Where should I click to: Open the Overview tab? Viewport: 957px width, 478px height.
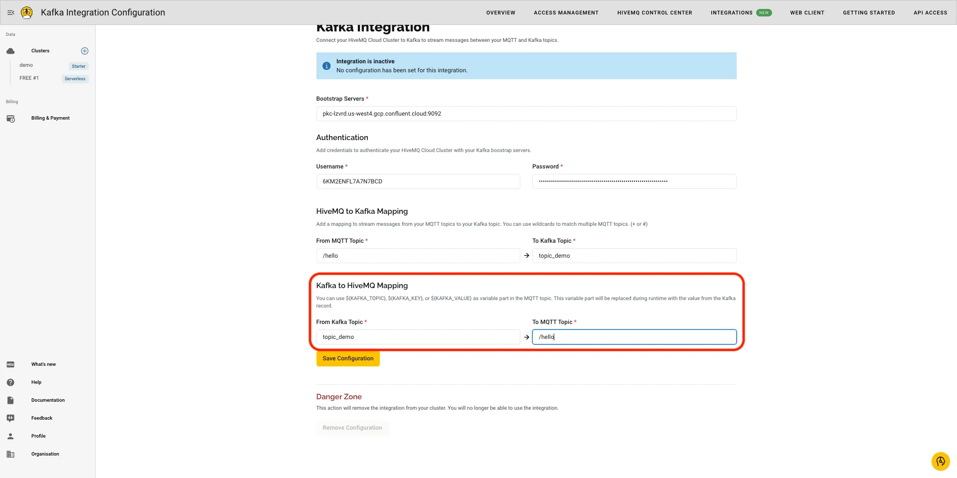pyautogui.click(x=500, y=12)
